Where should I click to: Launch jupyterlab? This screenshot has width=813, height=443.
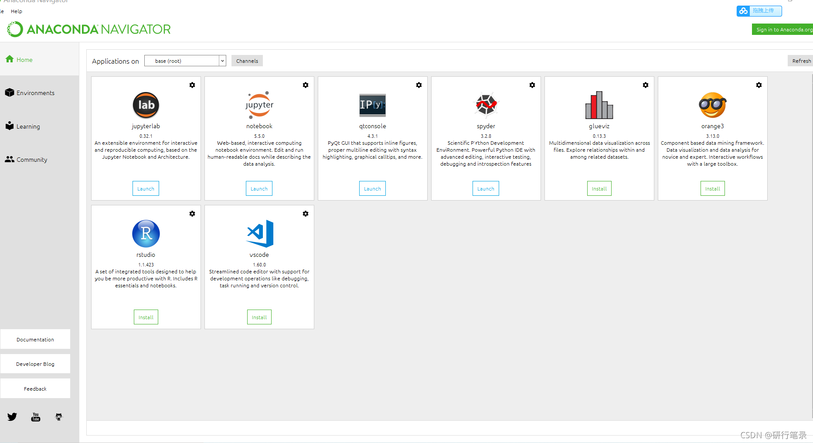click(146, 188)
